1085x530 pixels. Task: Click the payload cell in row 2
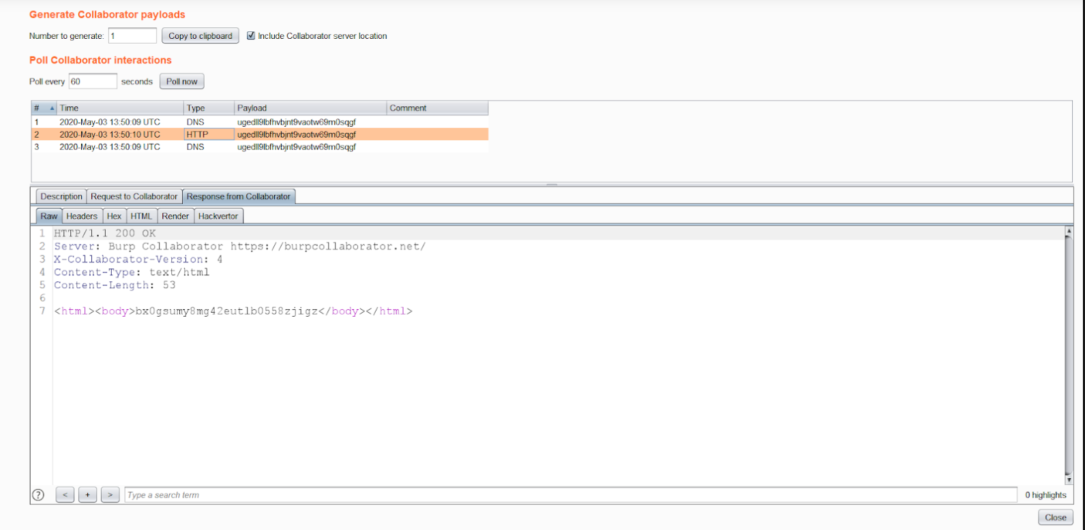click(x=310, y=134)
